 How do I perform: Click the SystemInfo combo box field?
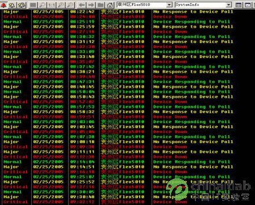(203, 5)
